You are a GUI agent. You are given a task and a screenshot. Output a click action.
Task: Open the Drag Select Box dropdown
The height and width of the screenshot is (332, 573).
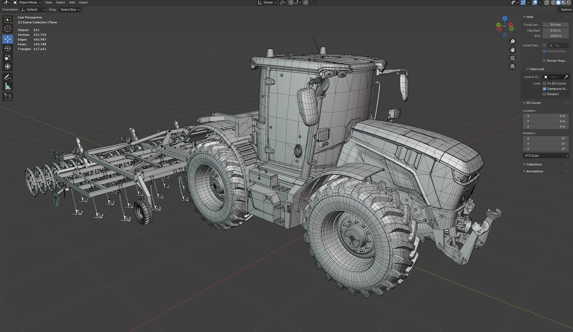[x=70, y=10]
